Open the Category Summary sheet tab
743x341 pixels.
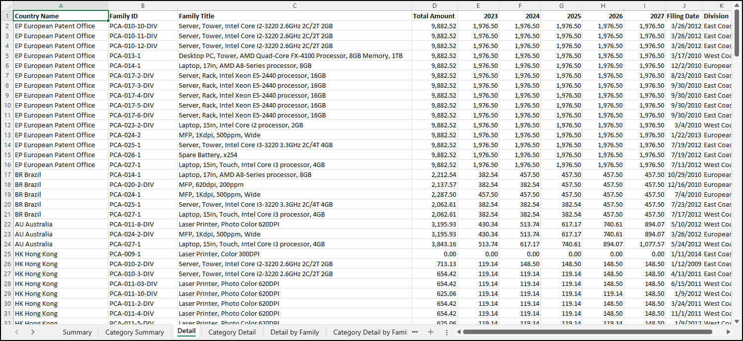(x=134, y=332)
